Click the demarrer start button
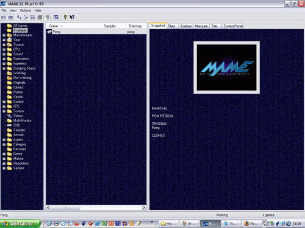The image size is (305, 228). [x=20, y=224]
